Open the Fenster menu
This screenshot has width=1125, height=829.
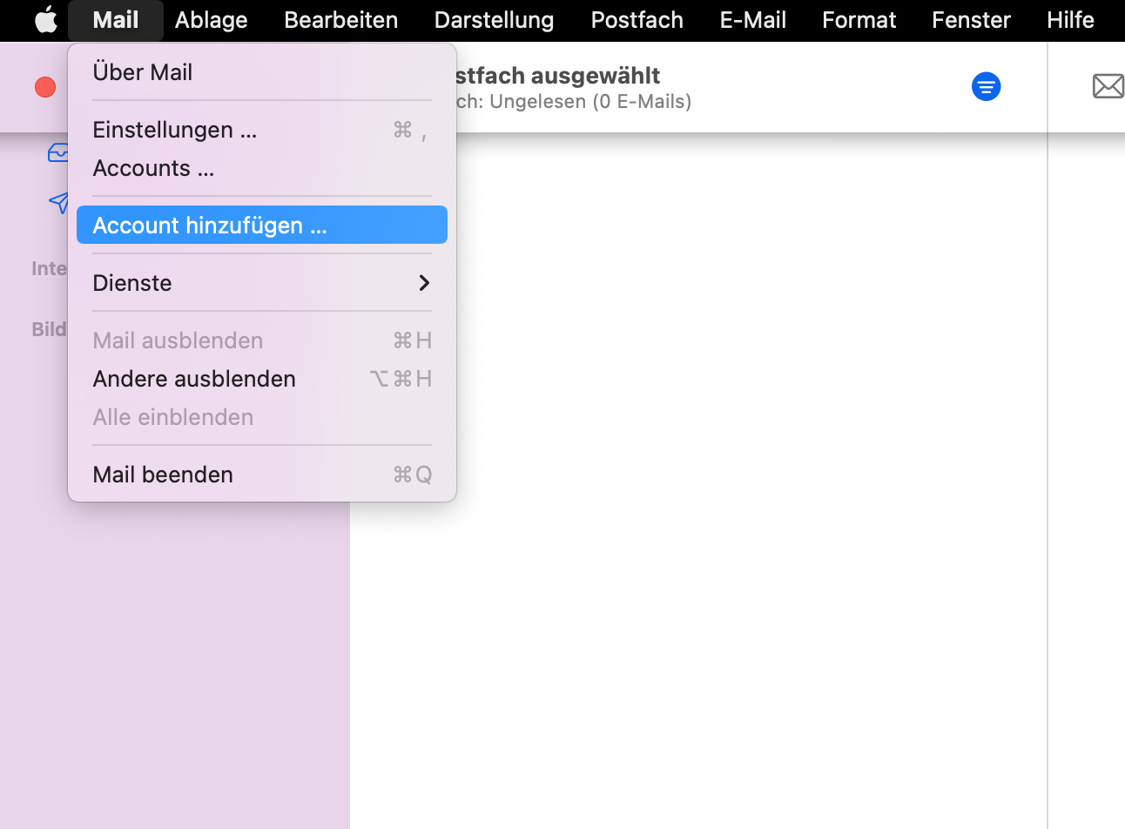971,20
